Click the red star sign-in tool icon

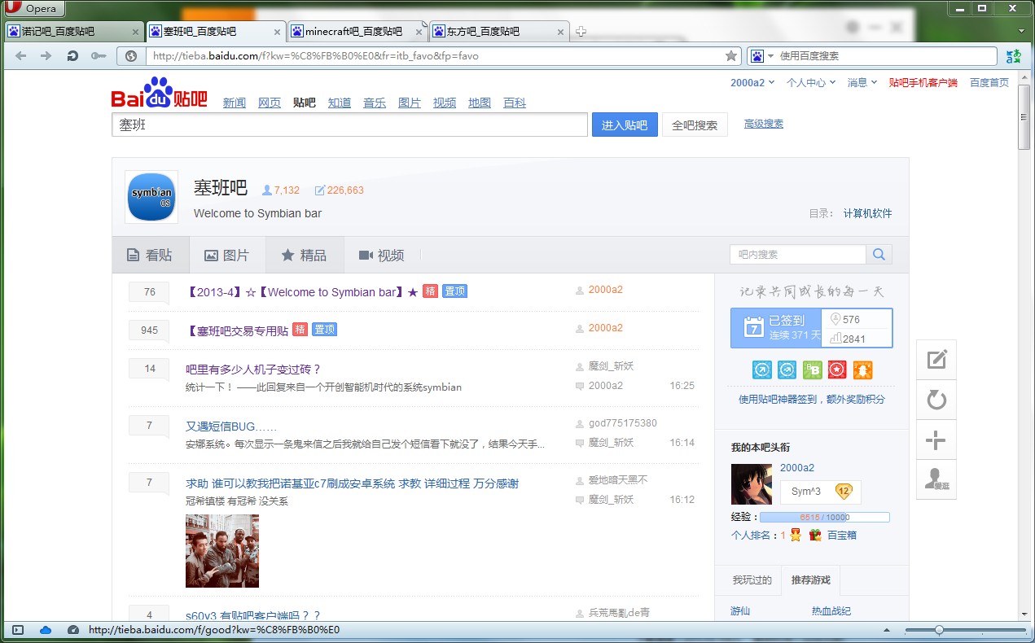[x=837, y=370]
